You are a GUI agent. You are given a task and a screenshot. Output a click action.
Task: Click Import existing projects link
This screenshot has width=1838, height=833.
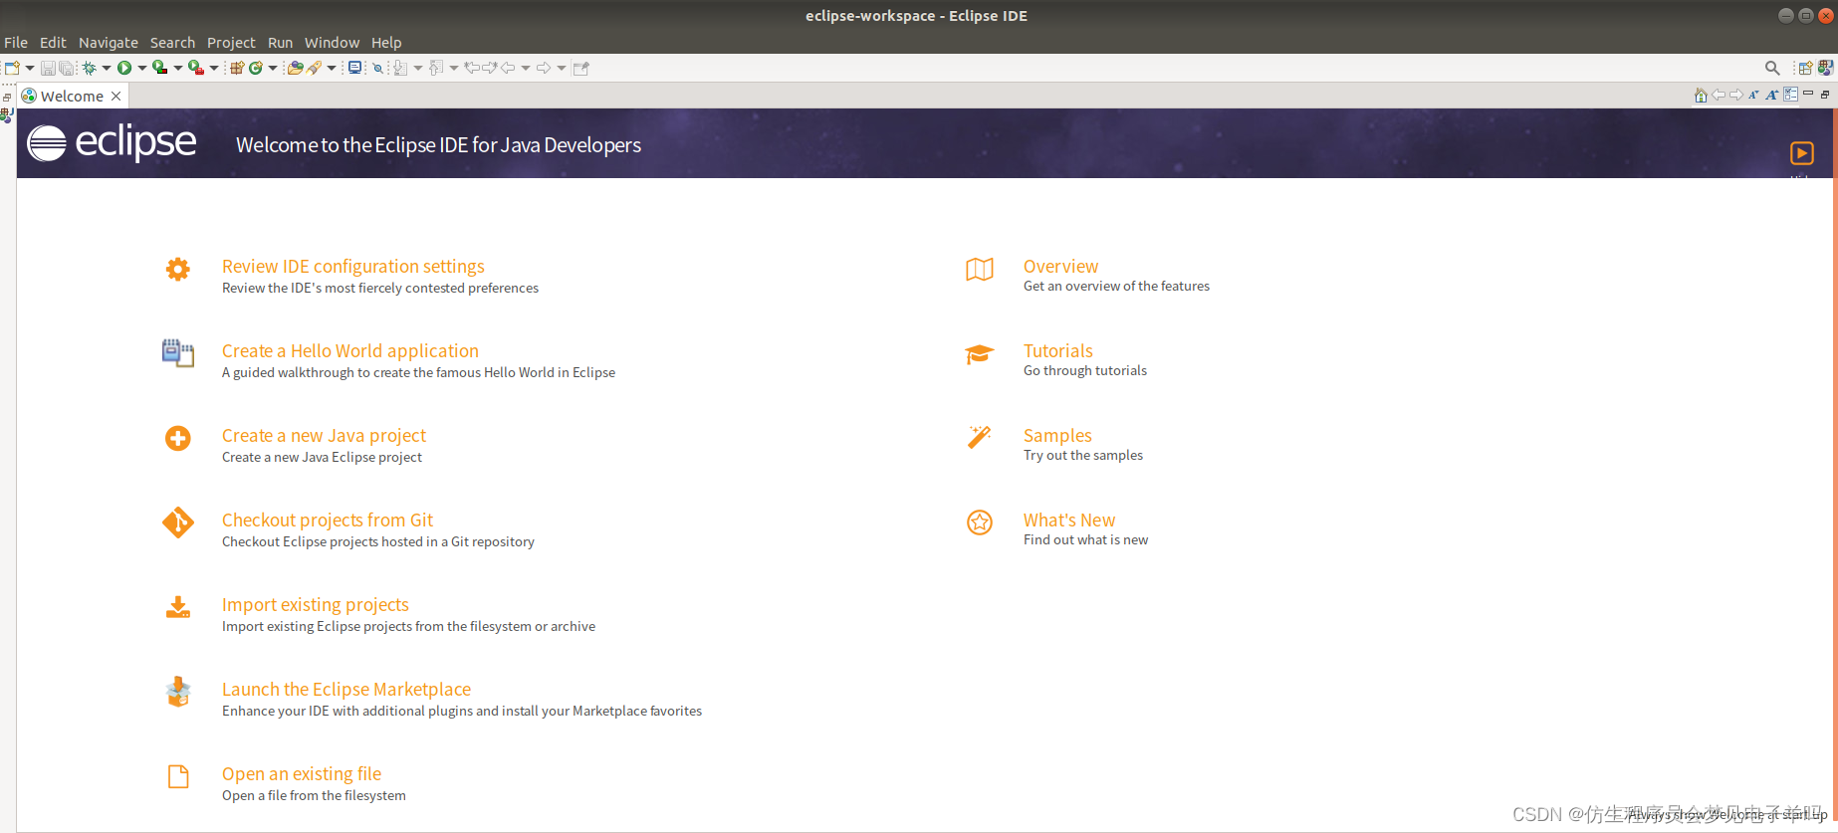tap(316, 605)
